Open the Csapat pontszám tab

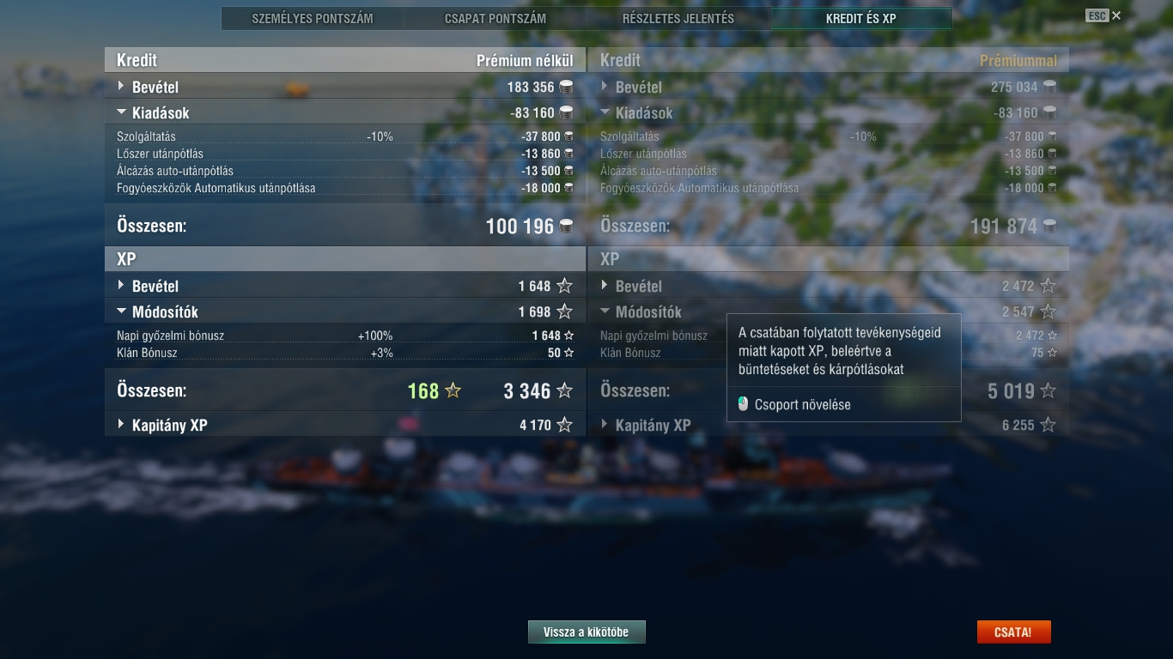[495, 18]
